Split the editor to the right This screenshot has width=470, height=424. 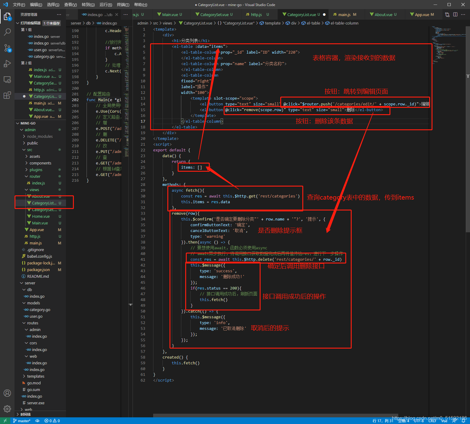455,15
